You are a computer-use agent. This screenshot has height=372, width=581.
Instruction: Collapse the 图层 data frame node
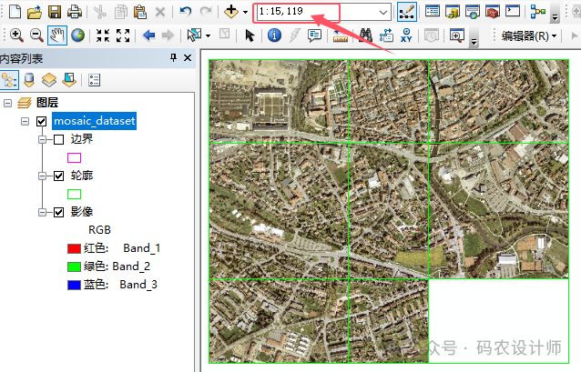pos(7,103)
